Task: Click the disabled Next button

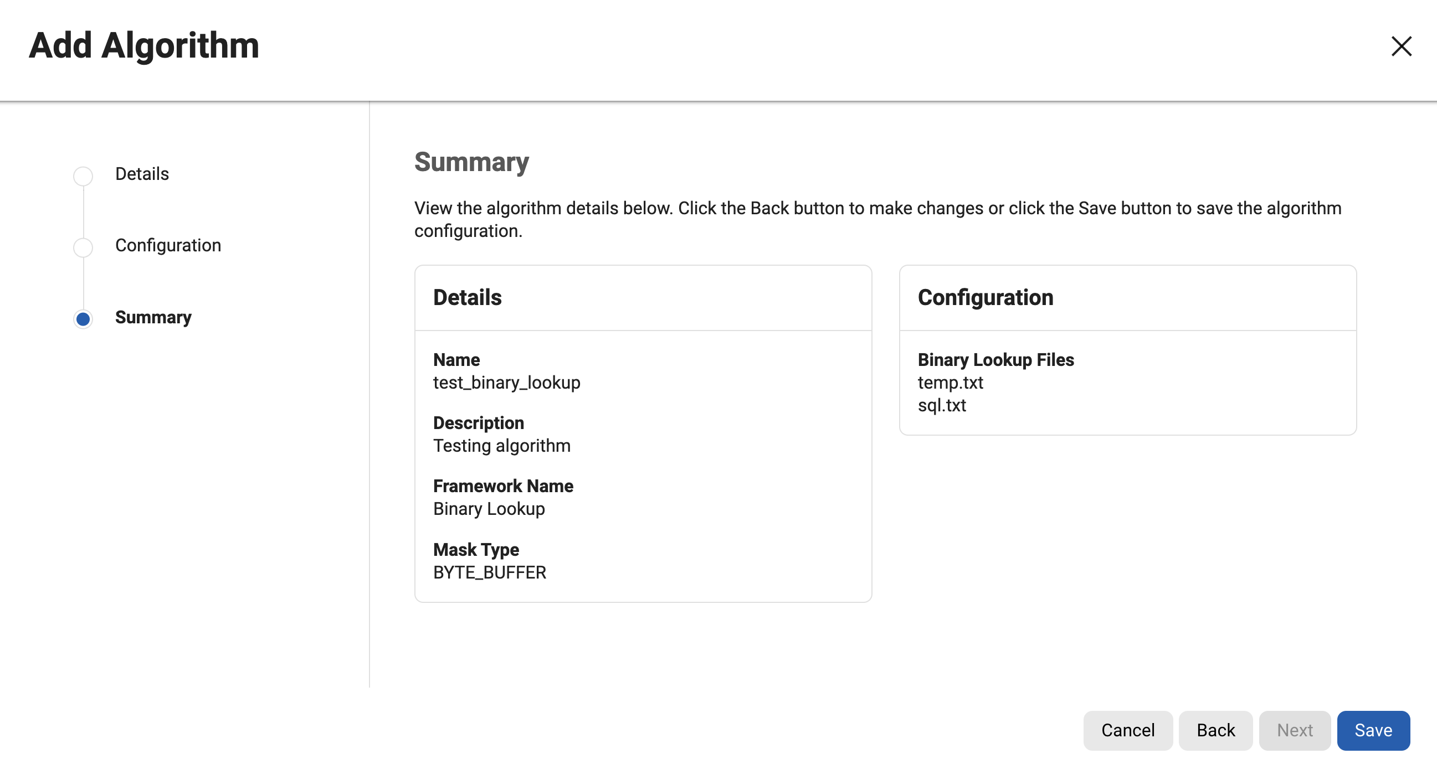Action: pos(1294,730)
